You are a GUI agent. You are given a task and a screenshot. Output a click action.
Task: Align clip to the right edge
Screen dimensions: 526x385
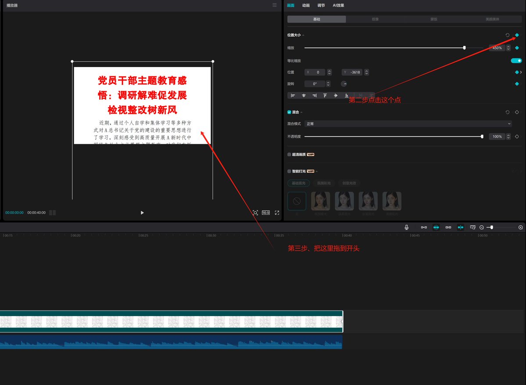pos(314,96)
